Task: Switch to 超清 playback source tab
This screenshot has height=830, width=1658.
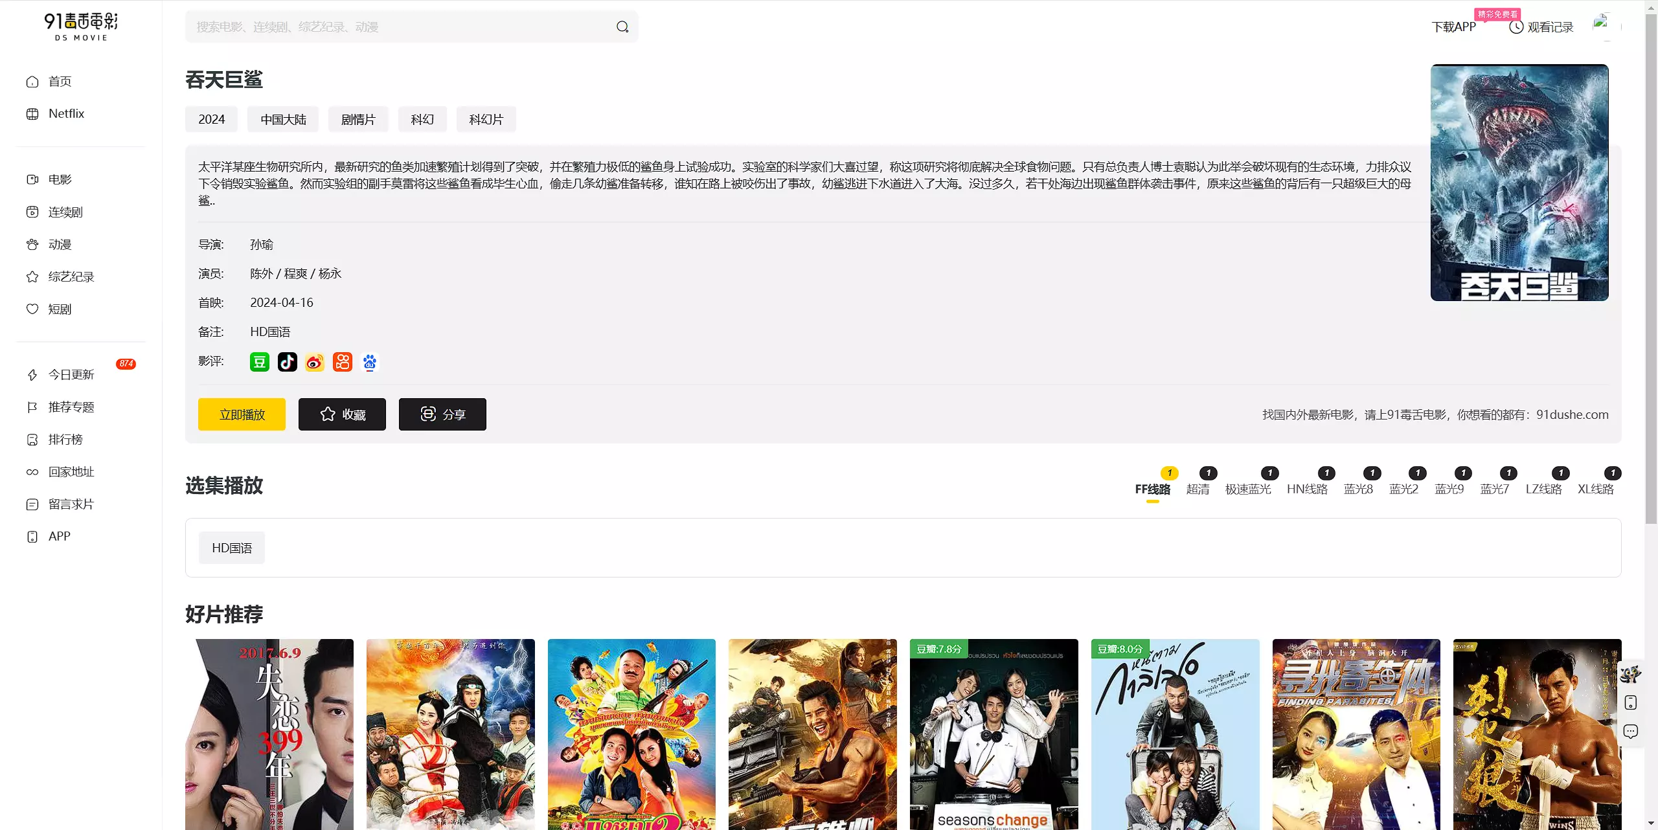Action: coord(1198,489)
